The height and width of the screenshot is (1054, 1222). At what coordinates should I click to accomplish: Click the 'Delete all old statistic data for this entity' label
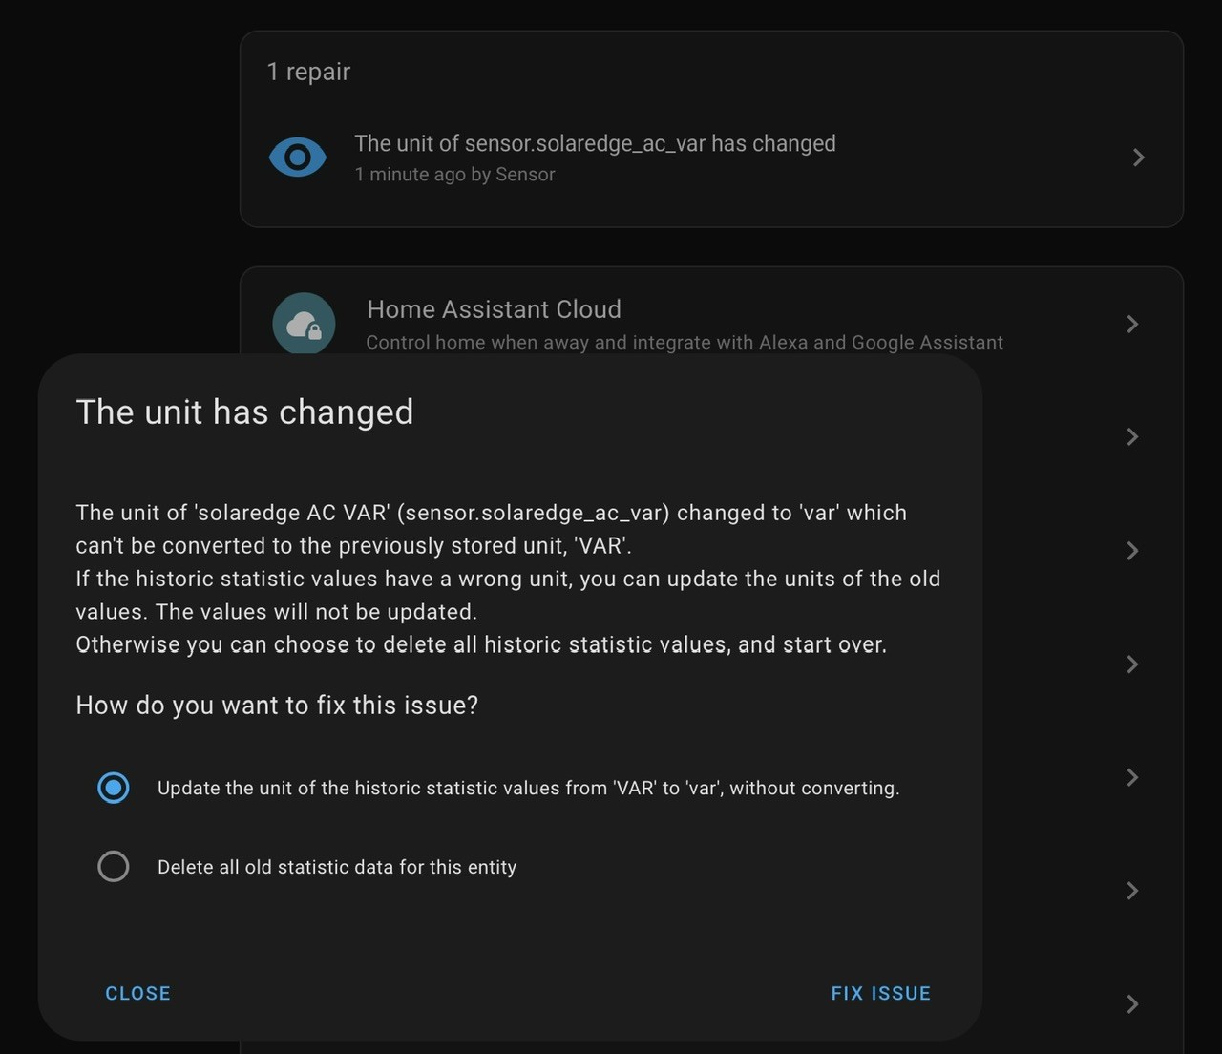[x=337, y=867]
